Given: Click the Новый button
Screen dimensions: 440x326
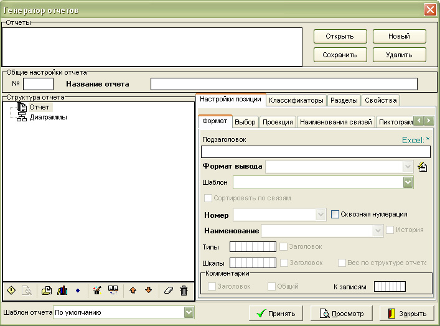Looking at the screenshot, I should click(x=400, y=37).
